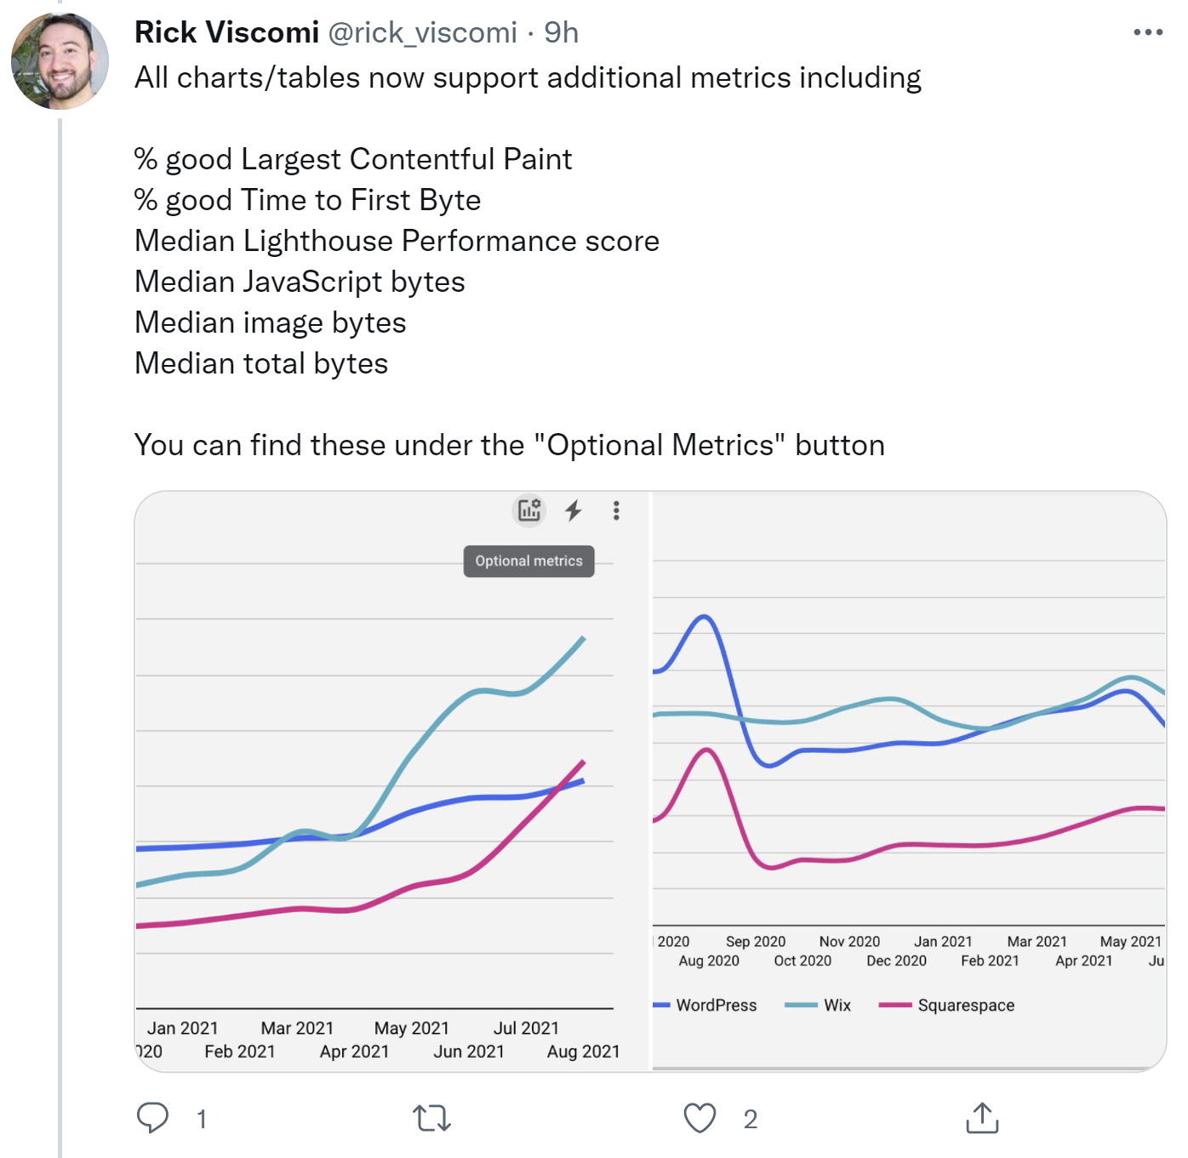Open the Optional metrics dropdown
The image size is (1188, 1158).
(528, 561)
